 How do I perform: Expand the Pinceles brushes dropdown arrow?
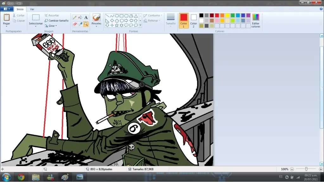pyautogui.click(x=96, y=27)
